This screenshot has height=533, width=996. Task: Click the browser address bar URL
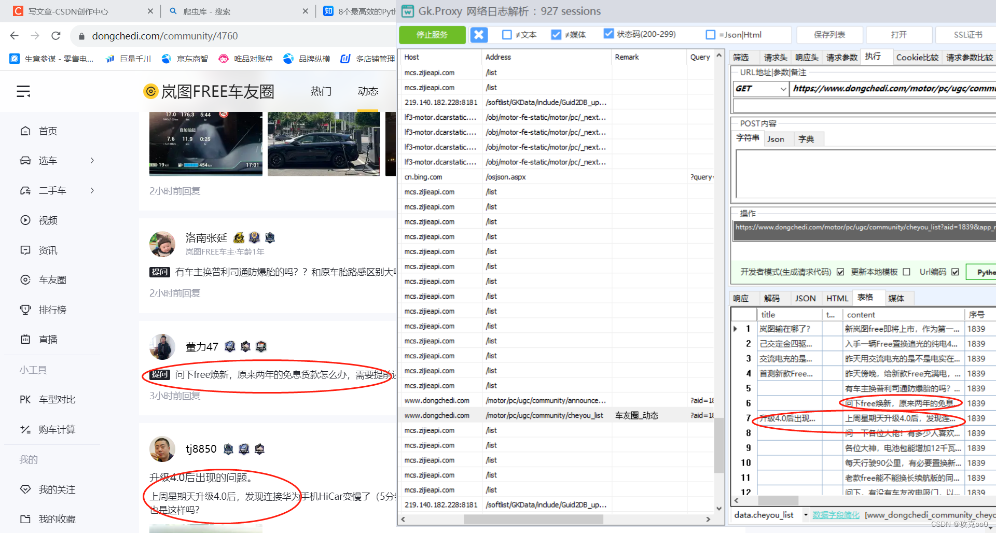point(165,36)
